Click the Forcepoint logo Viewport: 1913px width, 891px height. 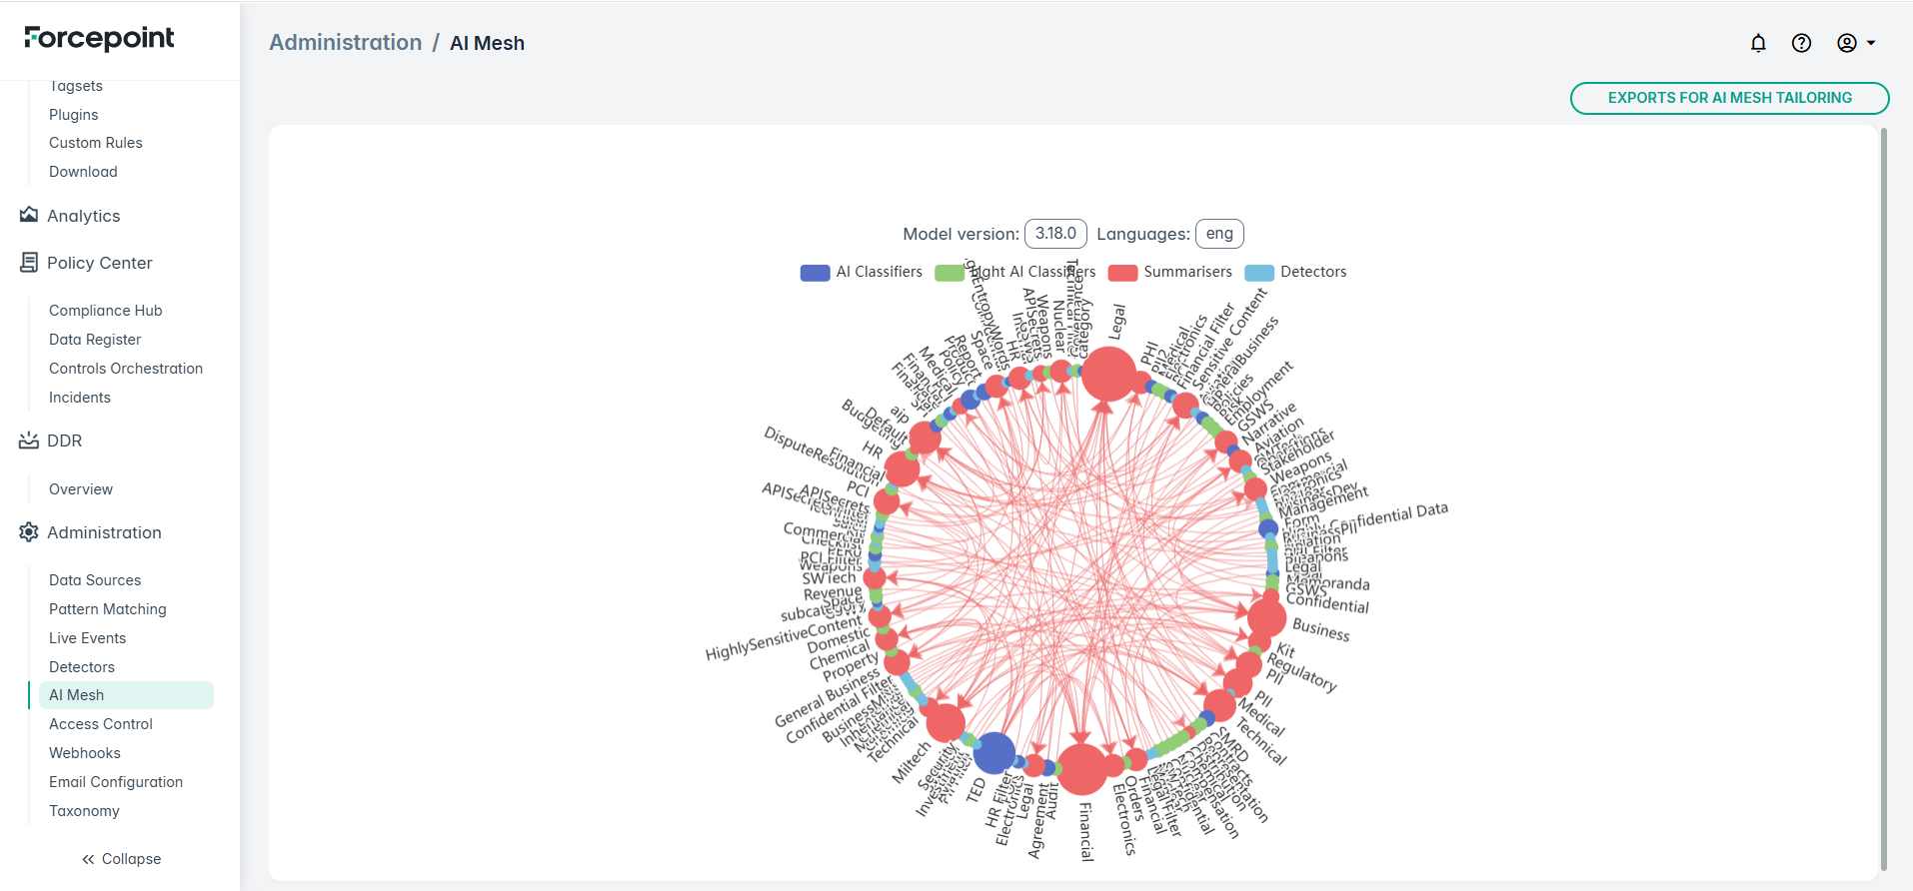tap(99, 38)
